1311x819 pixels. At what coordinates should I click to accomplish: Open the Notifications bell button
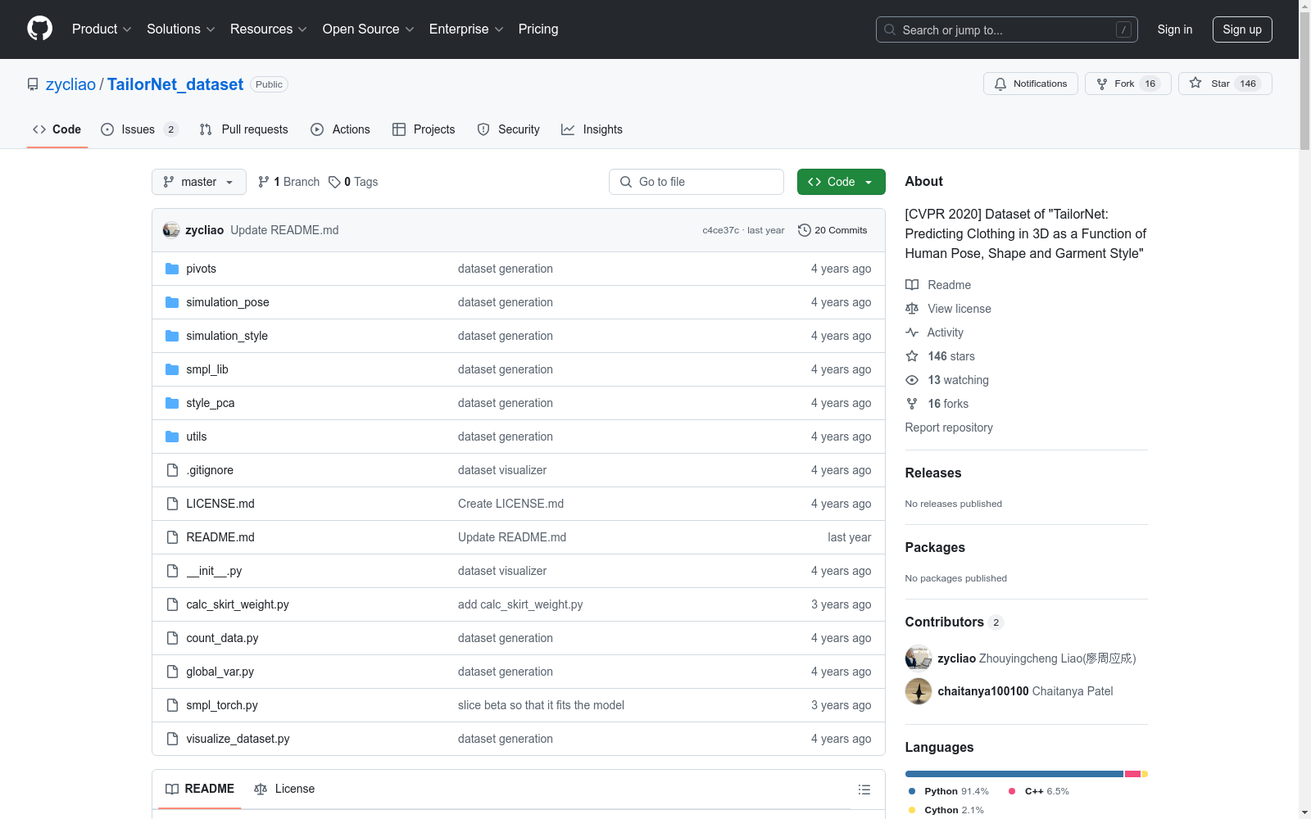[x=1030, y=84]
